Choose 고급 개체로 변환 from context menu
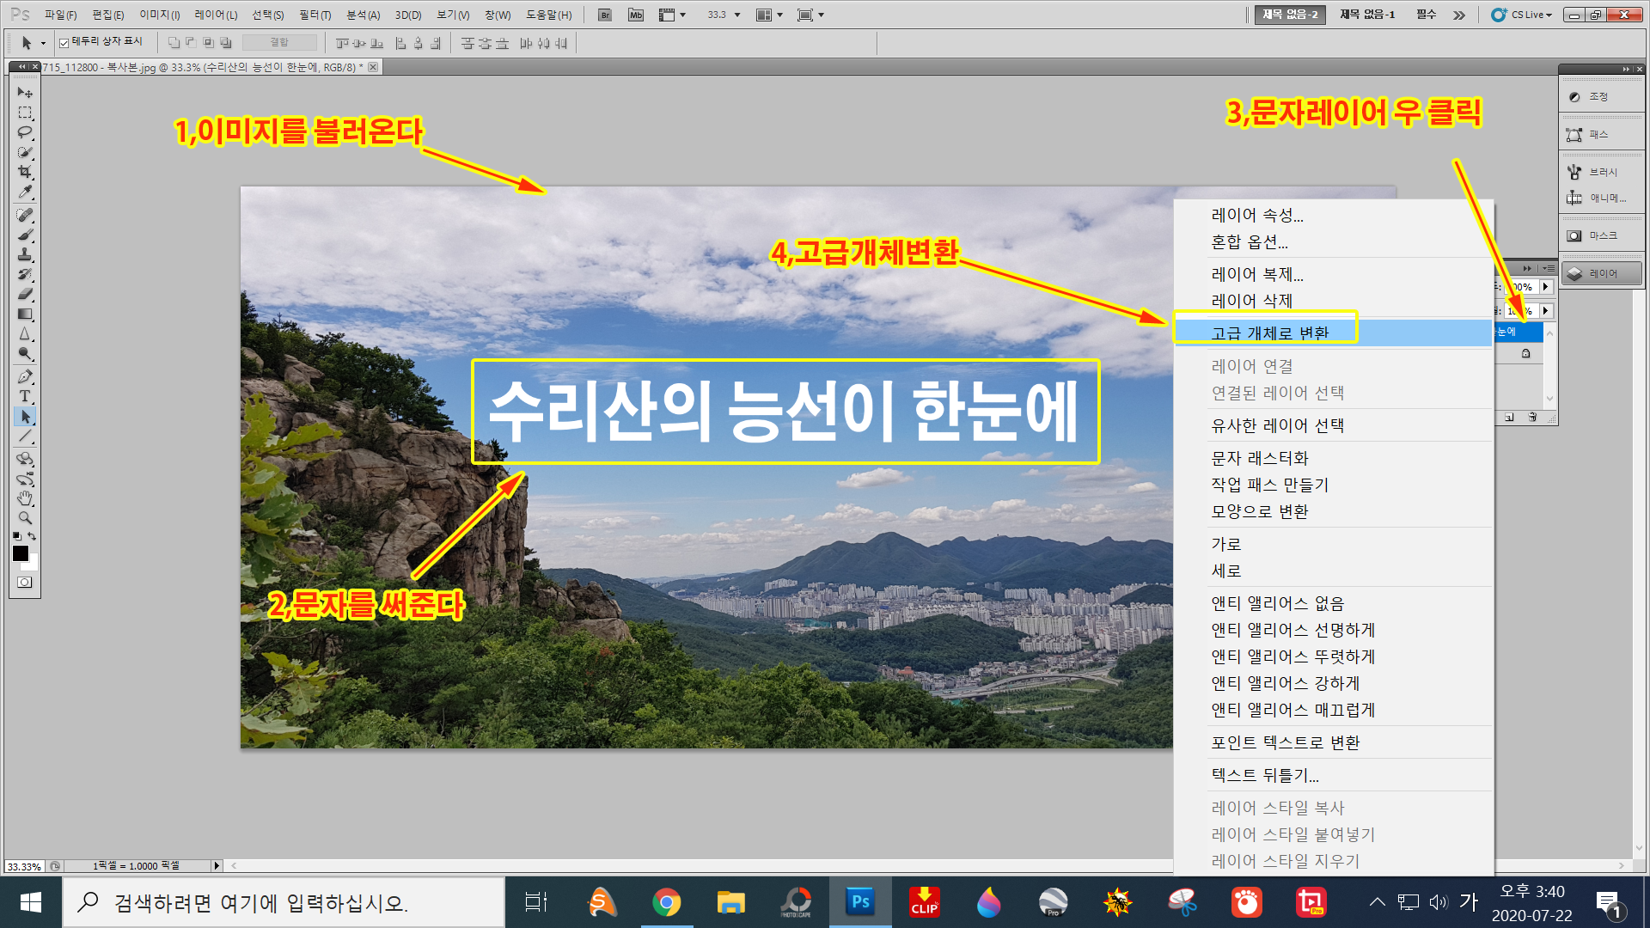1650x928 pixels. pyautogui.click(x=1268, y=333)
